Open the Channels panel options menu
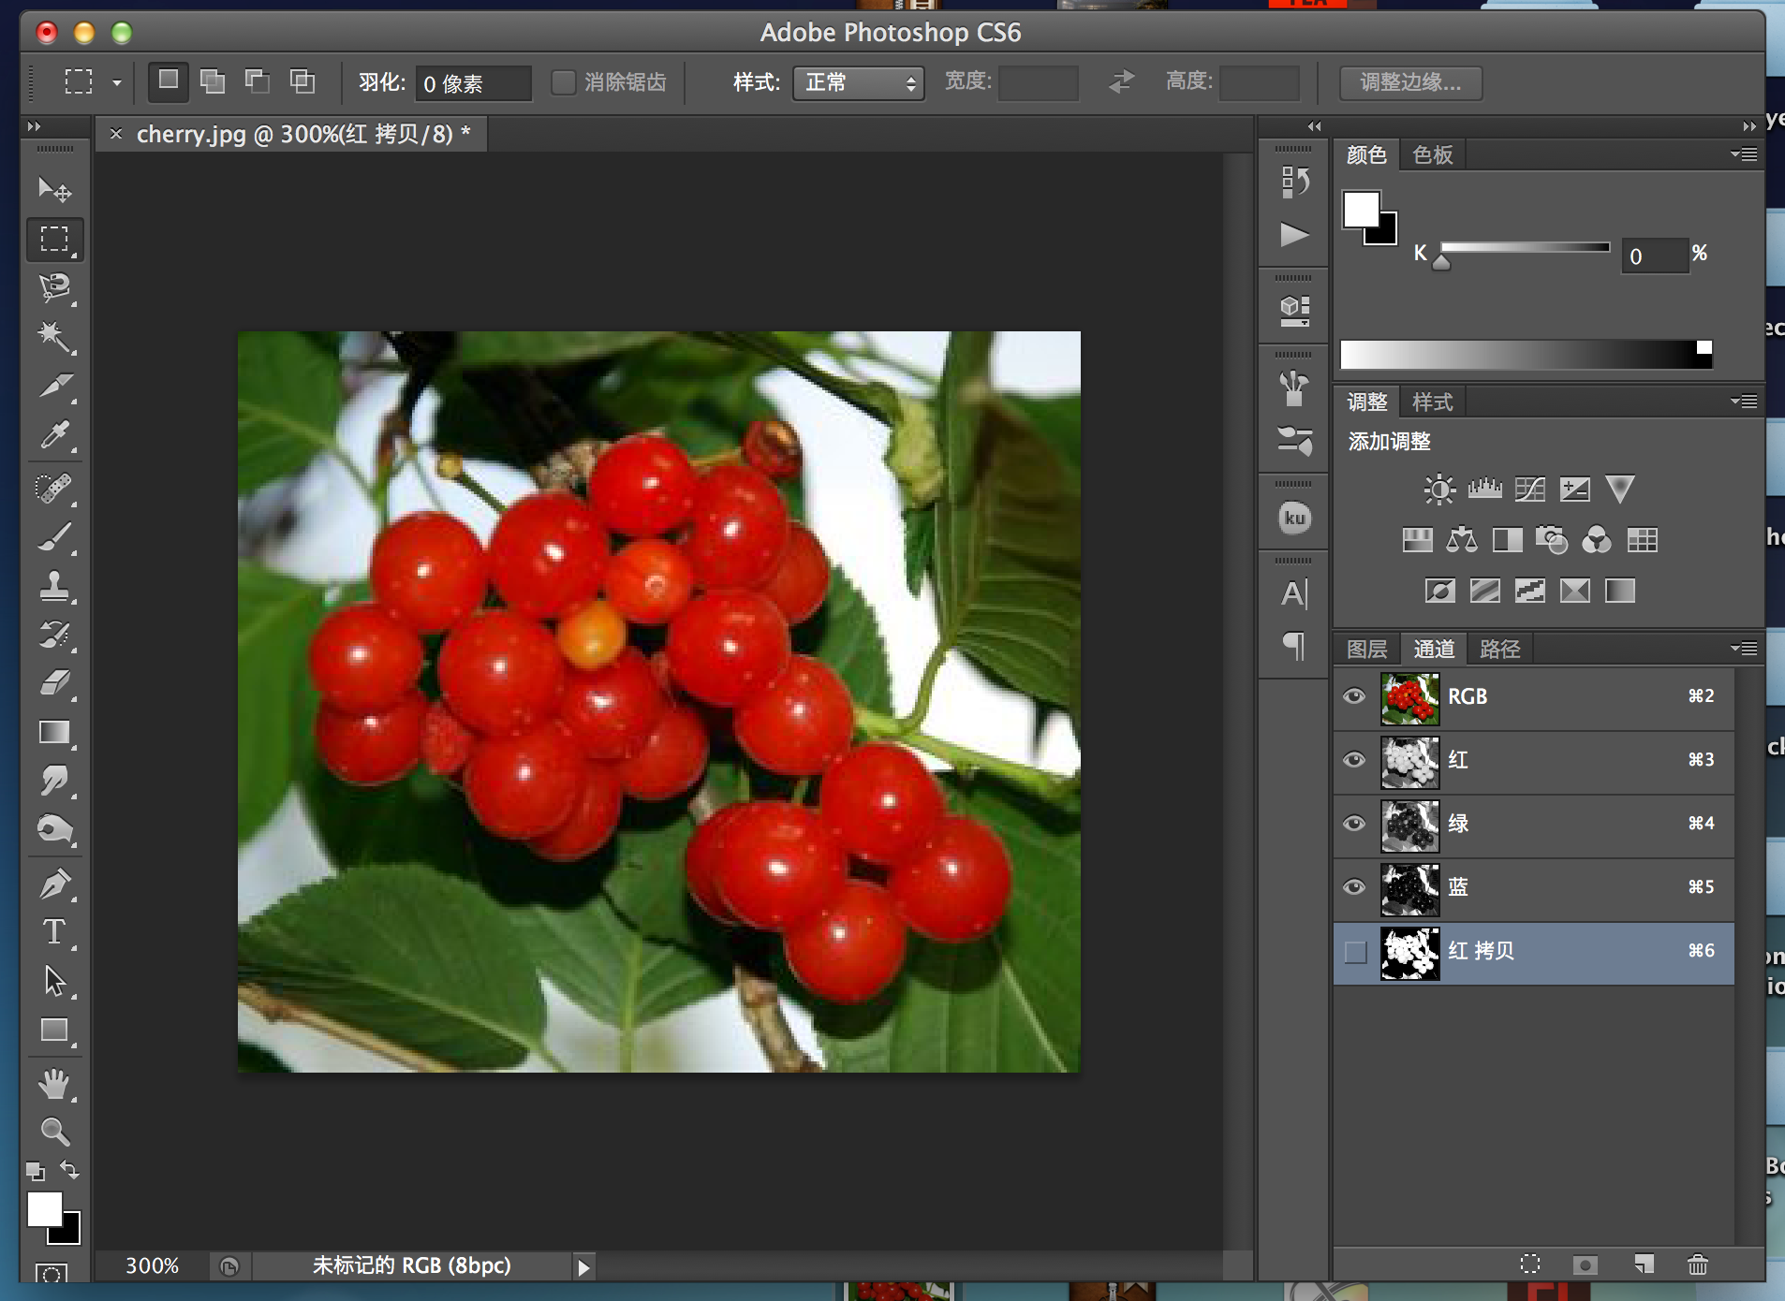Image resolution: width=1785 pixels, height=1301 pixels. coord(1744,649)
